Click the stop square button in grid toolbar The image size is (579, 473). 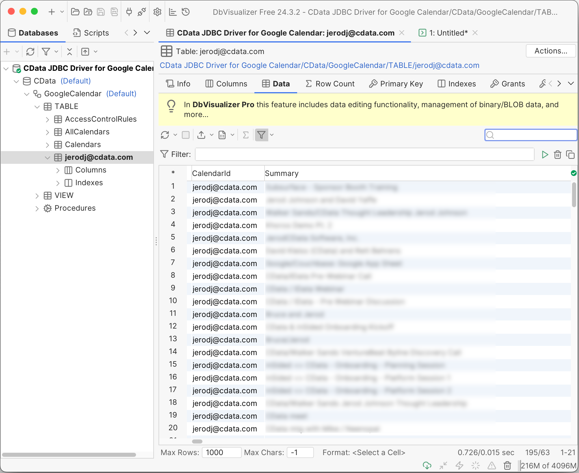[186, 135]
